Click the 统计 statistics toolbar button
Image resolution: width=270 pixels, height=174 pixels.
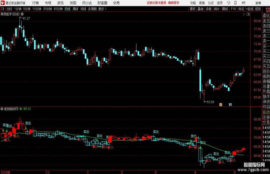217,9
